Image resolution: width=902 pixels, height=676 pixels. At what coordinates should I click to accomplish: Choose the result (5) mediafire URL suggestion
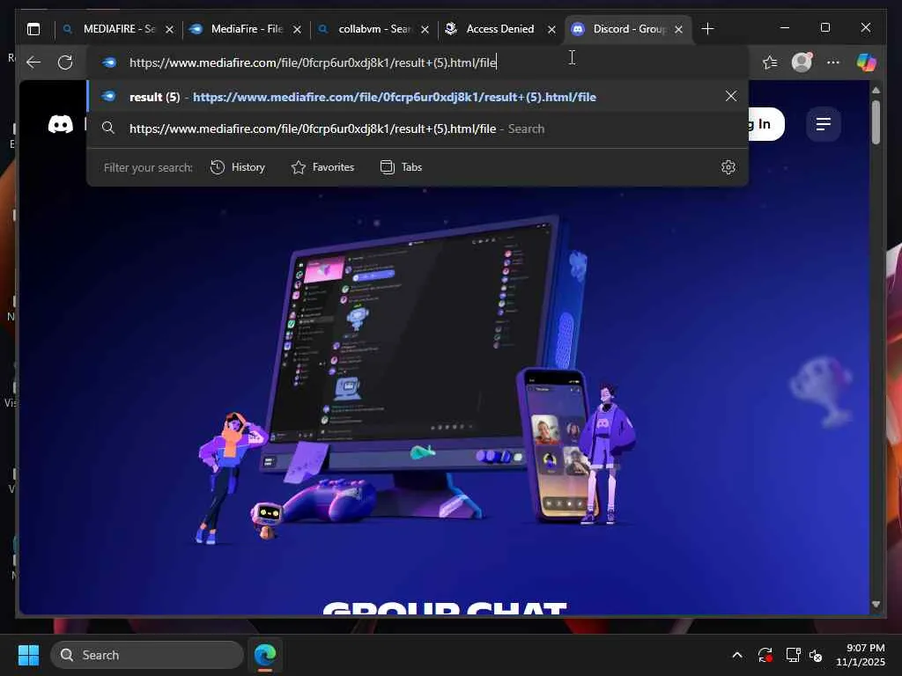point(418,97)
